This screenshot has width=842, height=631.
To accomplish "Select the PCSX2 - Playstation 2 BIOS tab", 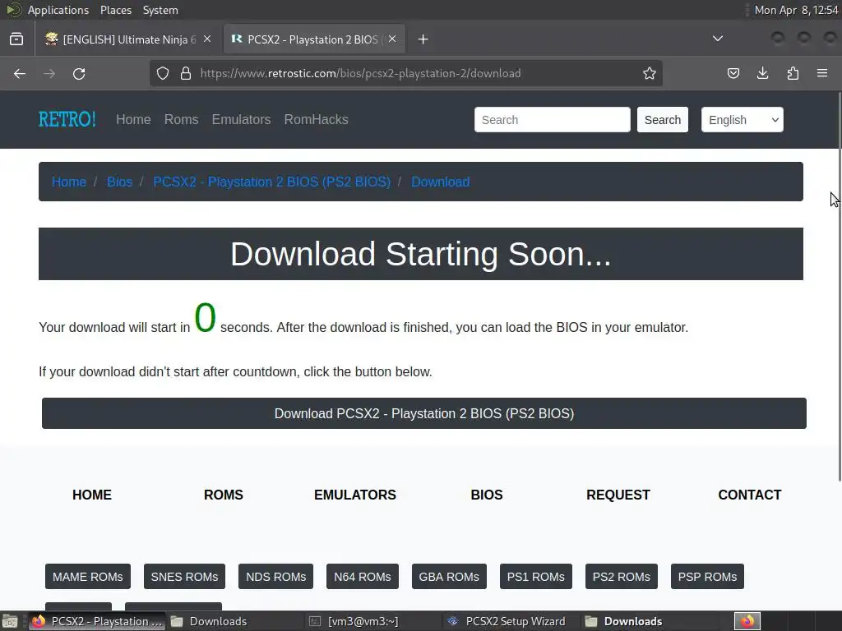I will click(x=314, y=39).
